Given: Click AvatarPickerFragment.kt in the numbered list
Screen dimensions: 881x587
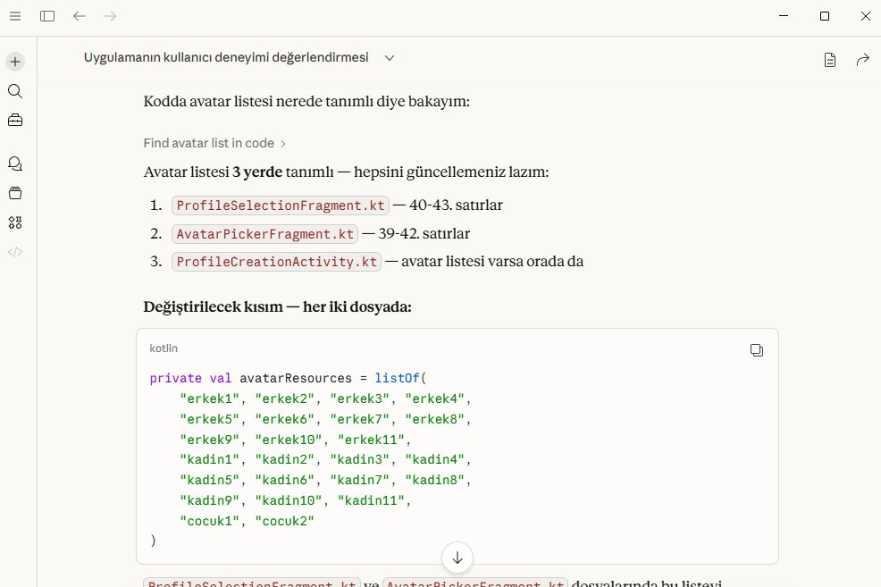Looking at the screenshot, I should (264, 234).
